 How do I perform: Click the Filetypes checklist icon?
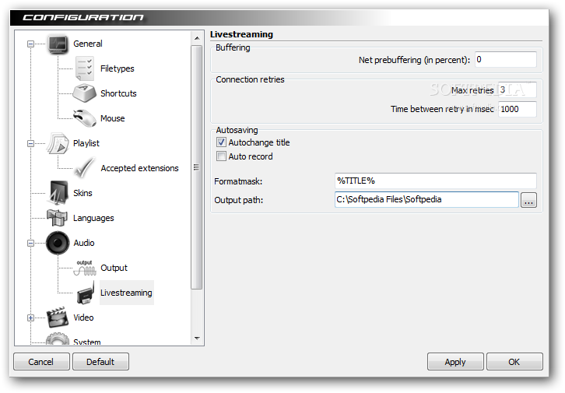[85, 68]
